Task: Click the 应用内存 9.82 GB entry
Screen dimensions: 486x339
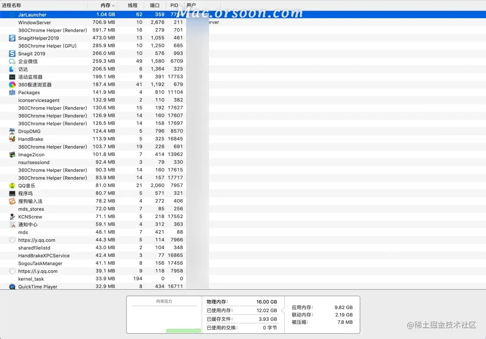Action: pyautogui.click(x=322, y=307)
